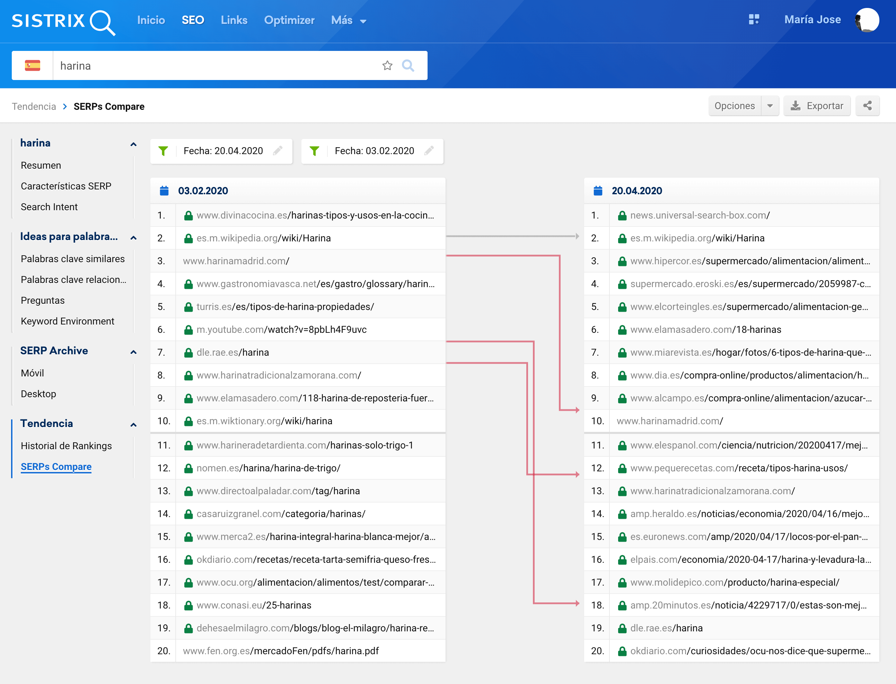Click green filter funnel of Fecha 20.04.2020
Image resolution: width=896 pixels, height=684 pixels.
163,151
